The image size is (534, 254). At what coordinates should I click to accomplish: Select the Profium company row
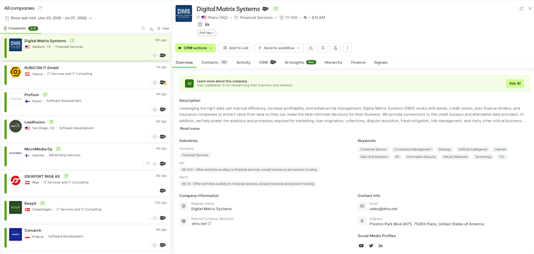[86, 103]
